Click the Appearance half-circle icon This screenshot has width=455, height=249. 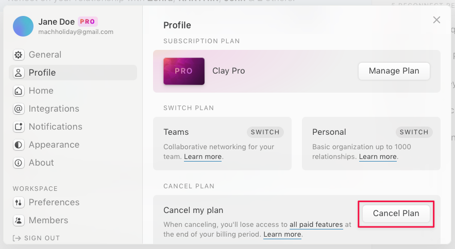click(x=19, y=145)
